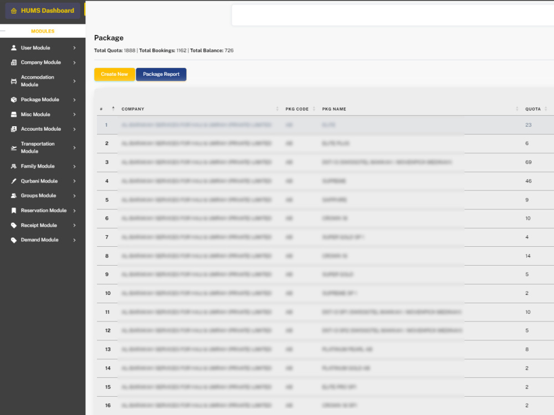Click the Accounts Module ledger icon
554x415 pixels.
click(14, 129)
